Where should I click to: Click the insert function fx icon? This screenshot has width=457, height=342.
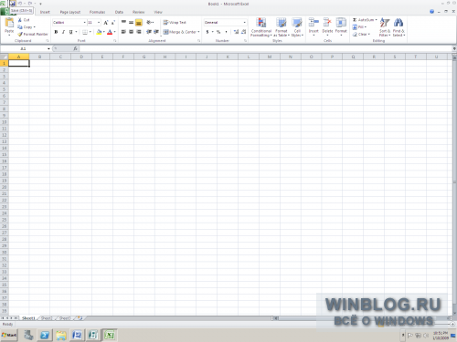[x=75, y=48]
